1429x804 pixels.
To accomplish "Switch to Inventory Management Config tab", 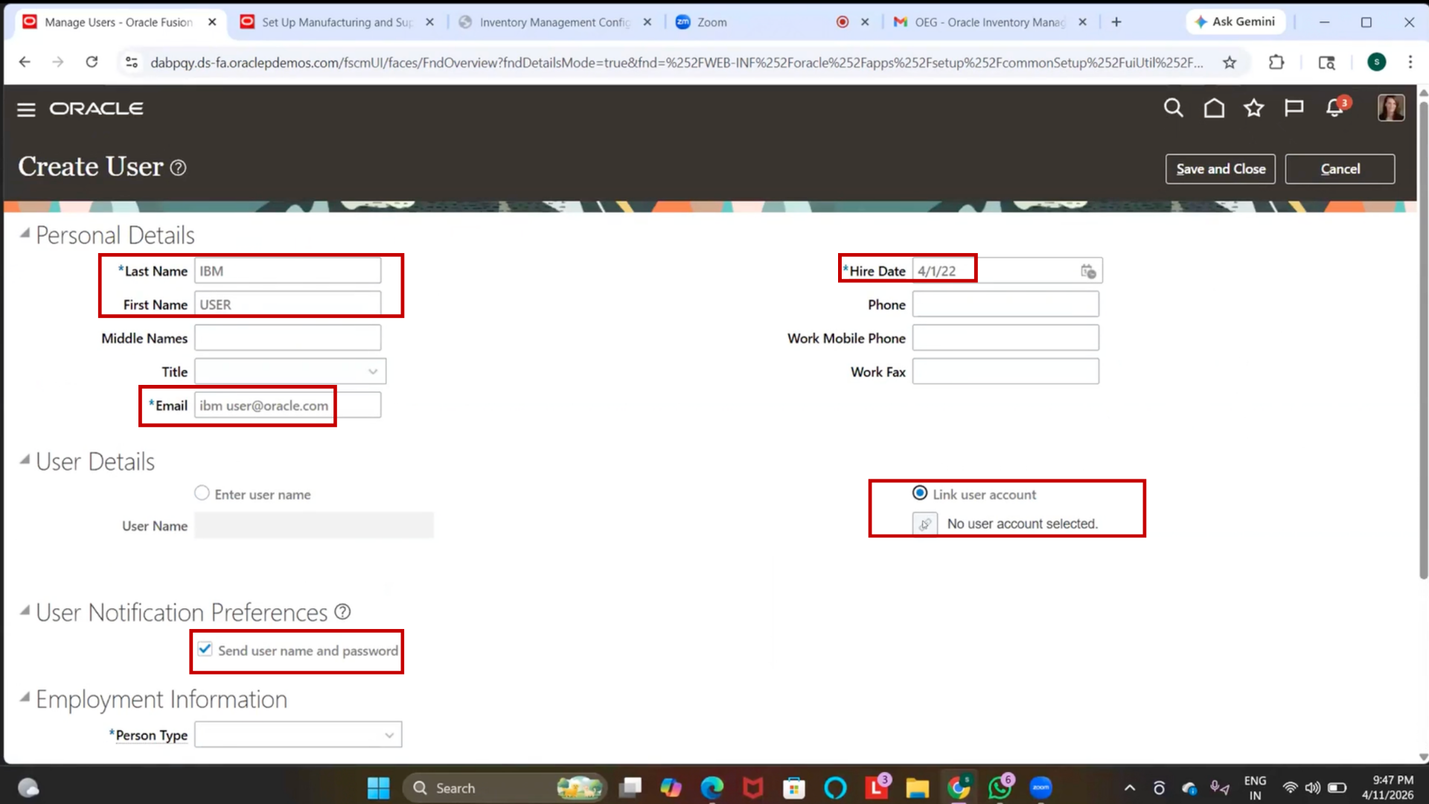I will point(555,22).
